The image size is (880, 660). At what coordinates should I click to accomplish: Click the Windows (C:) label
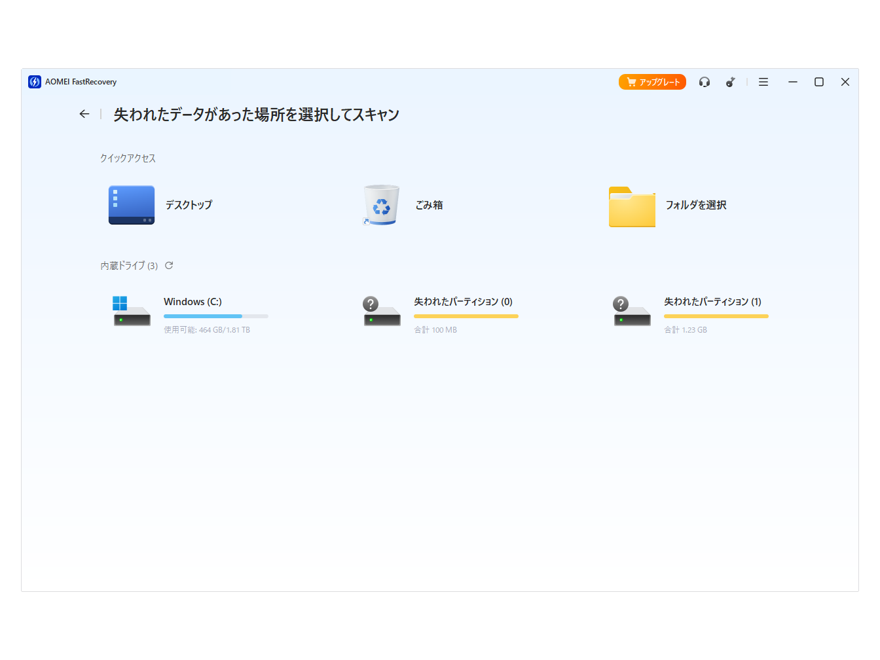click(x=192, y=302)
